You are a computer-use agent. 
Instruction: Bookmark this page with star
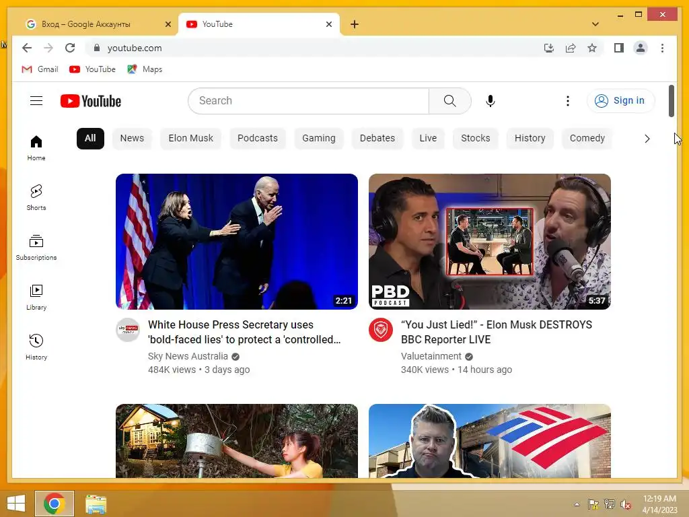[x=592, y=48]
